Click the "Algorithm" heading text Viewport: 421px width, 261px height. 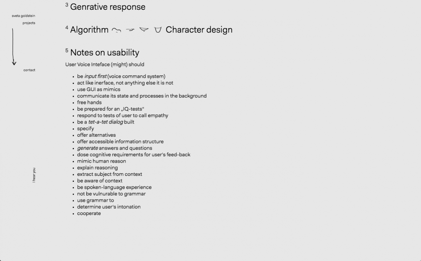(89, 30)
